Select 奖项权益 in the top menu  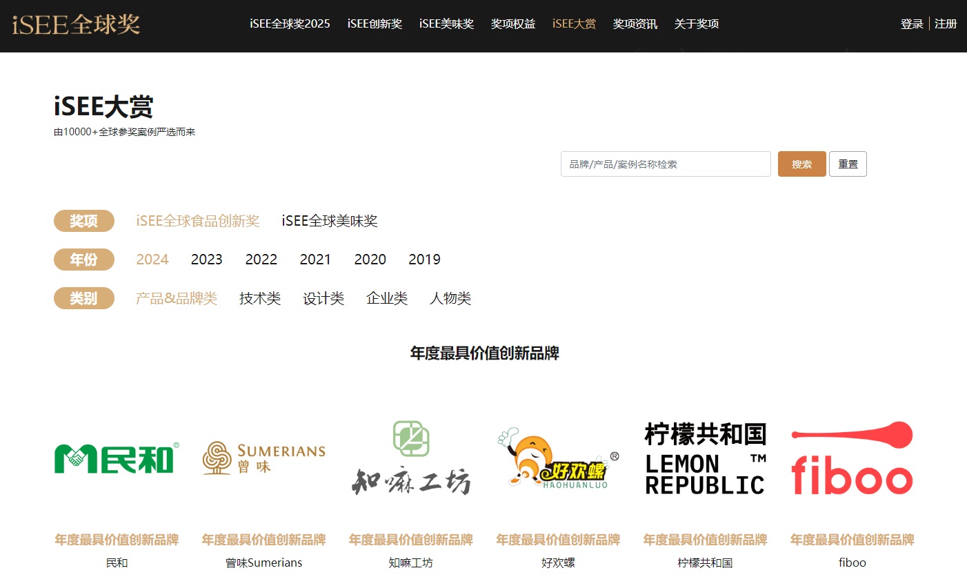(513, 24)
